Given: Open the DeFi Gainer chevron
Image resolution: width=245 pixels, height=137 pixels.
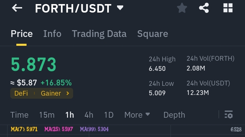Looking at the screenshot, I should click(68, 93).
